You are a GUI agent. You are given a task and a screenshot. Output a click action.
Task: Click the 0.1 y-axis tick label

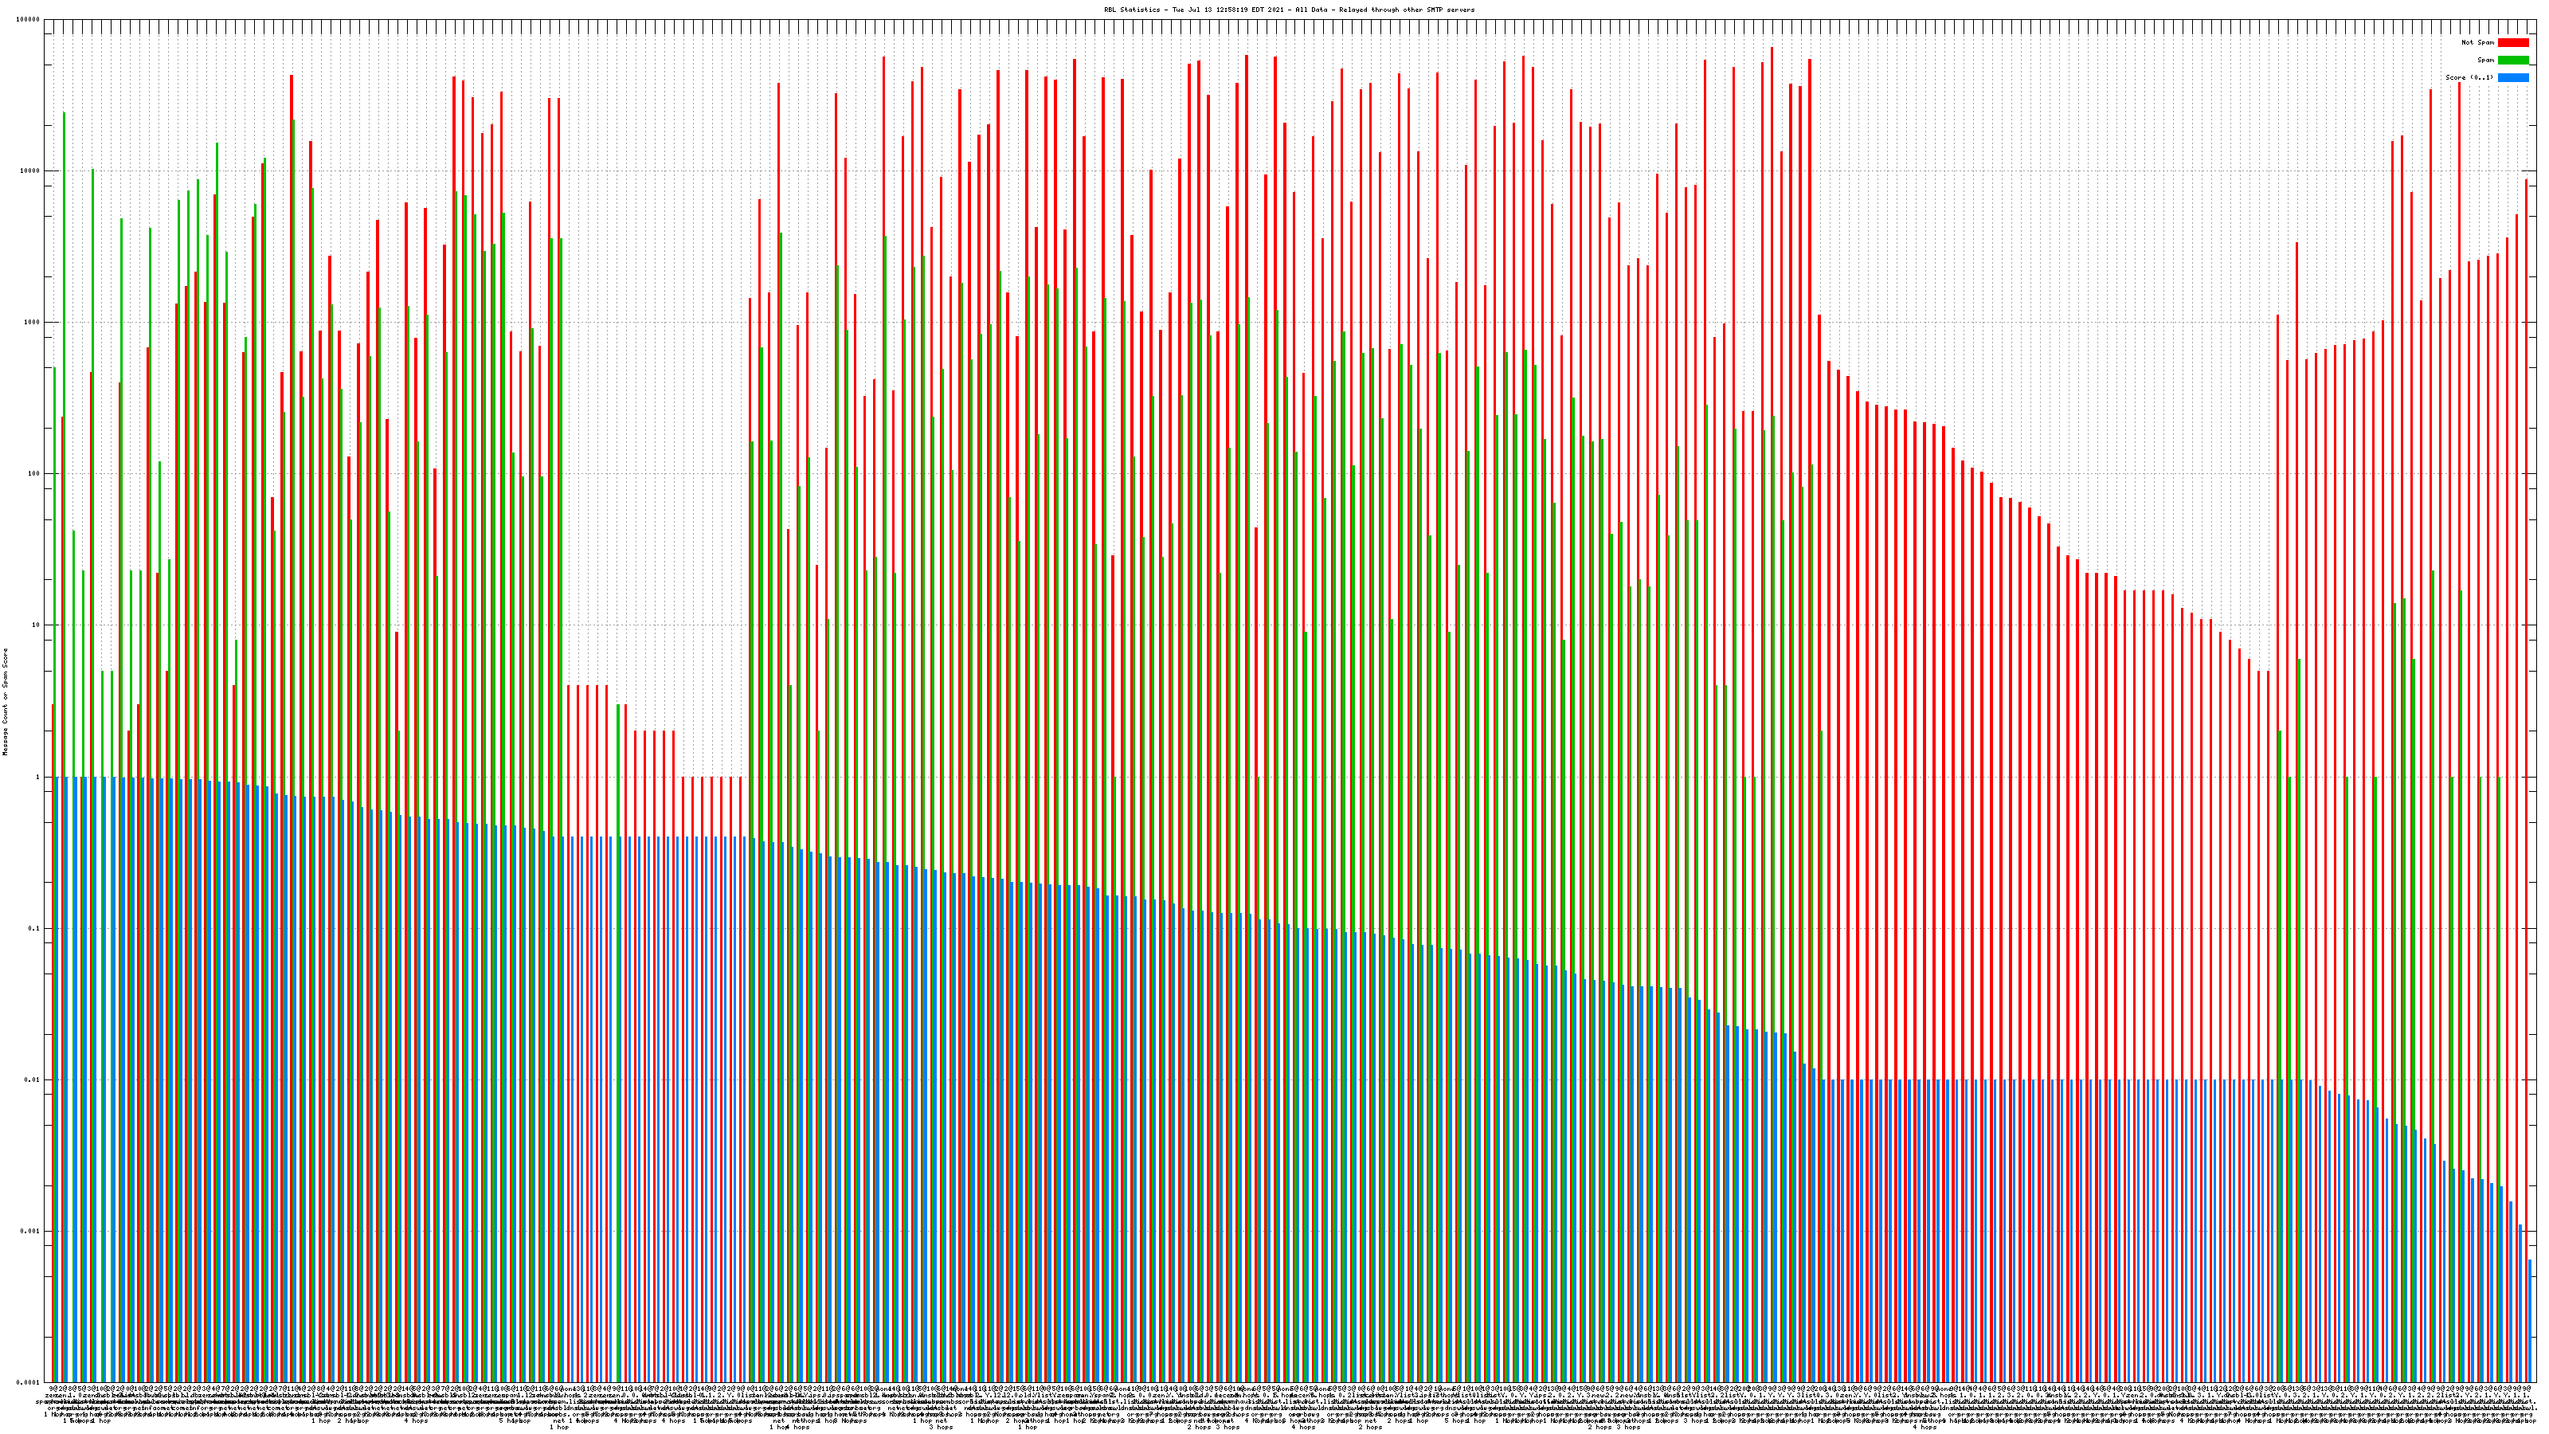point(34,928)
